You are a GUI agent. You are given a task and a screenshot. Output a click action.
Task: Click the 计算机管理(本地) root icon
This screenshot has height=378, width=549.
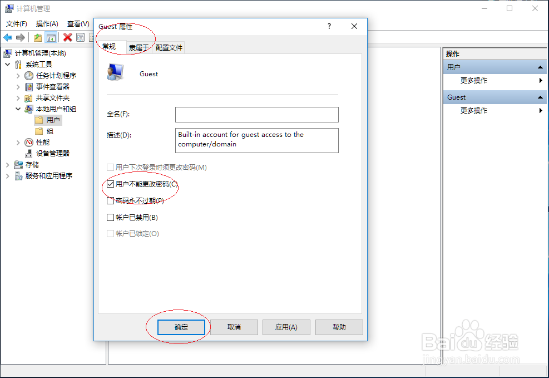click(8, 53)
